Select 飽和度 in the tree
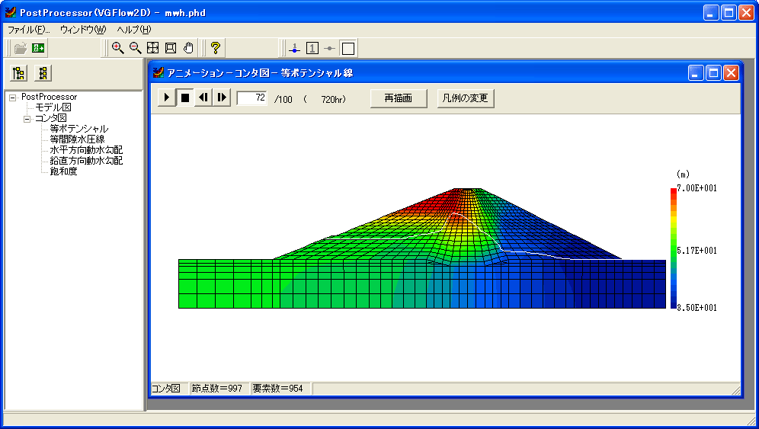759x429 pixels. [63, 171]
